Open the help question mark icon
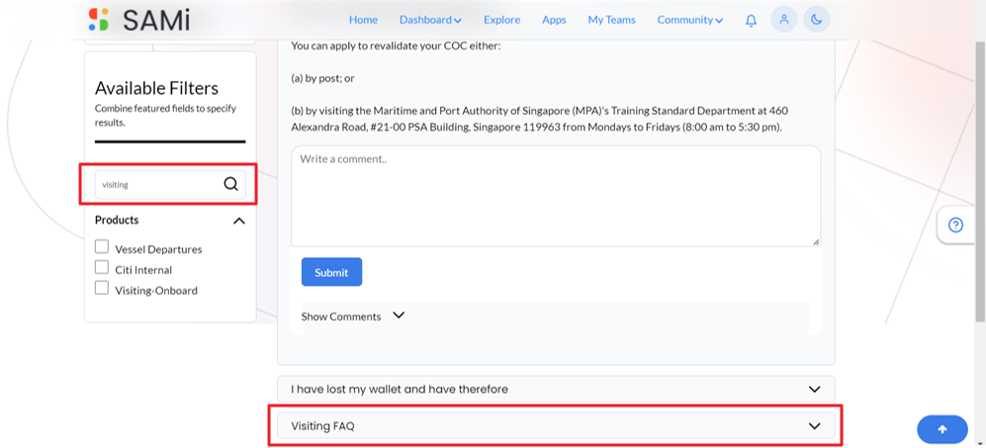Screen dimensions: 986x448 point(955,225)
